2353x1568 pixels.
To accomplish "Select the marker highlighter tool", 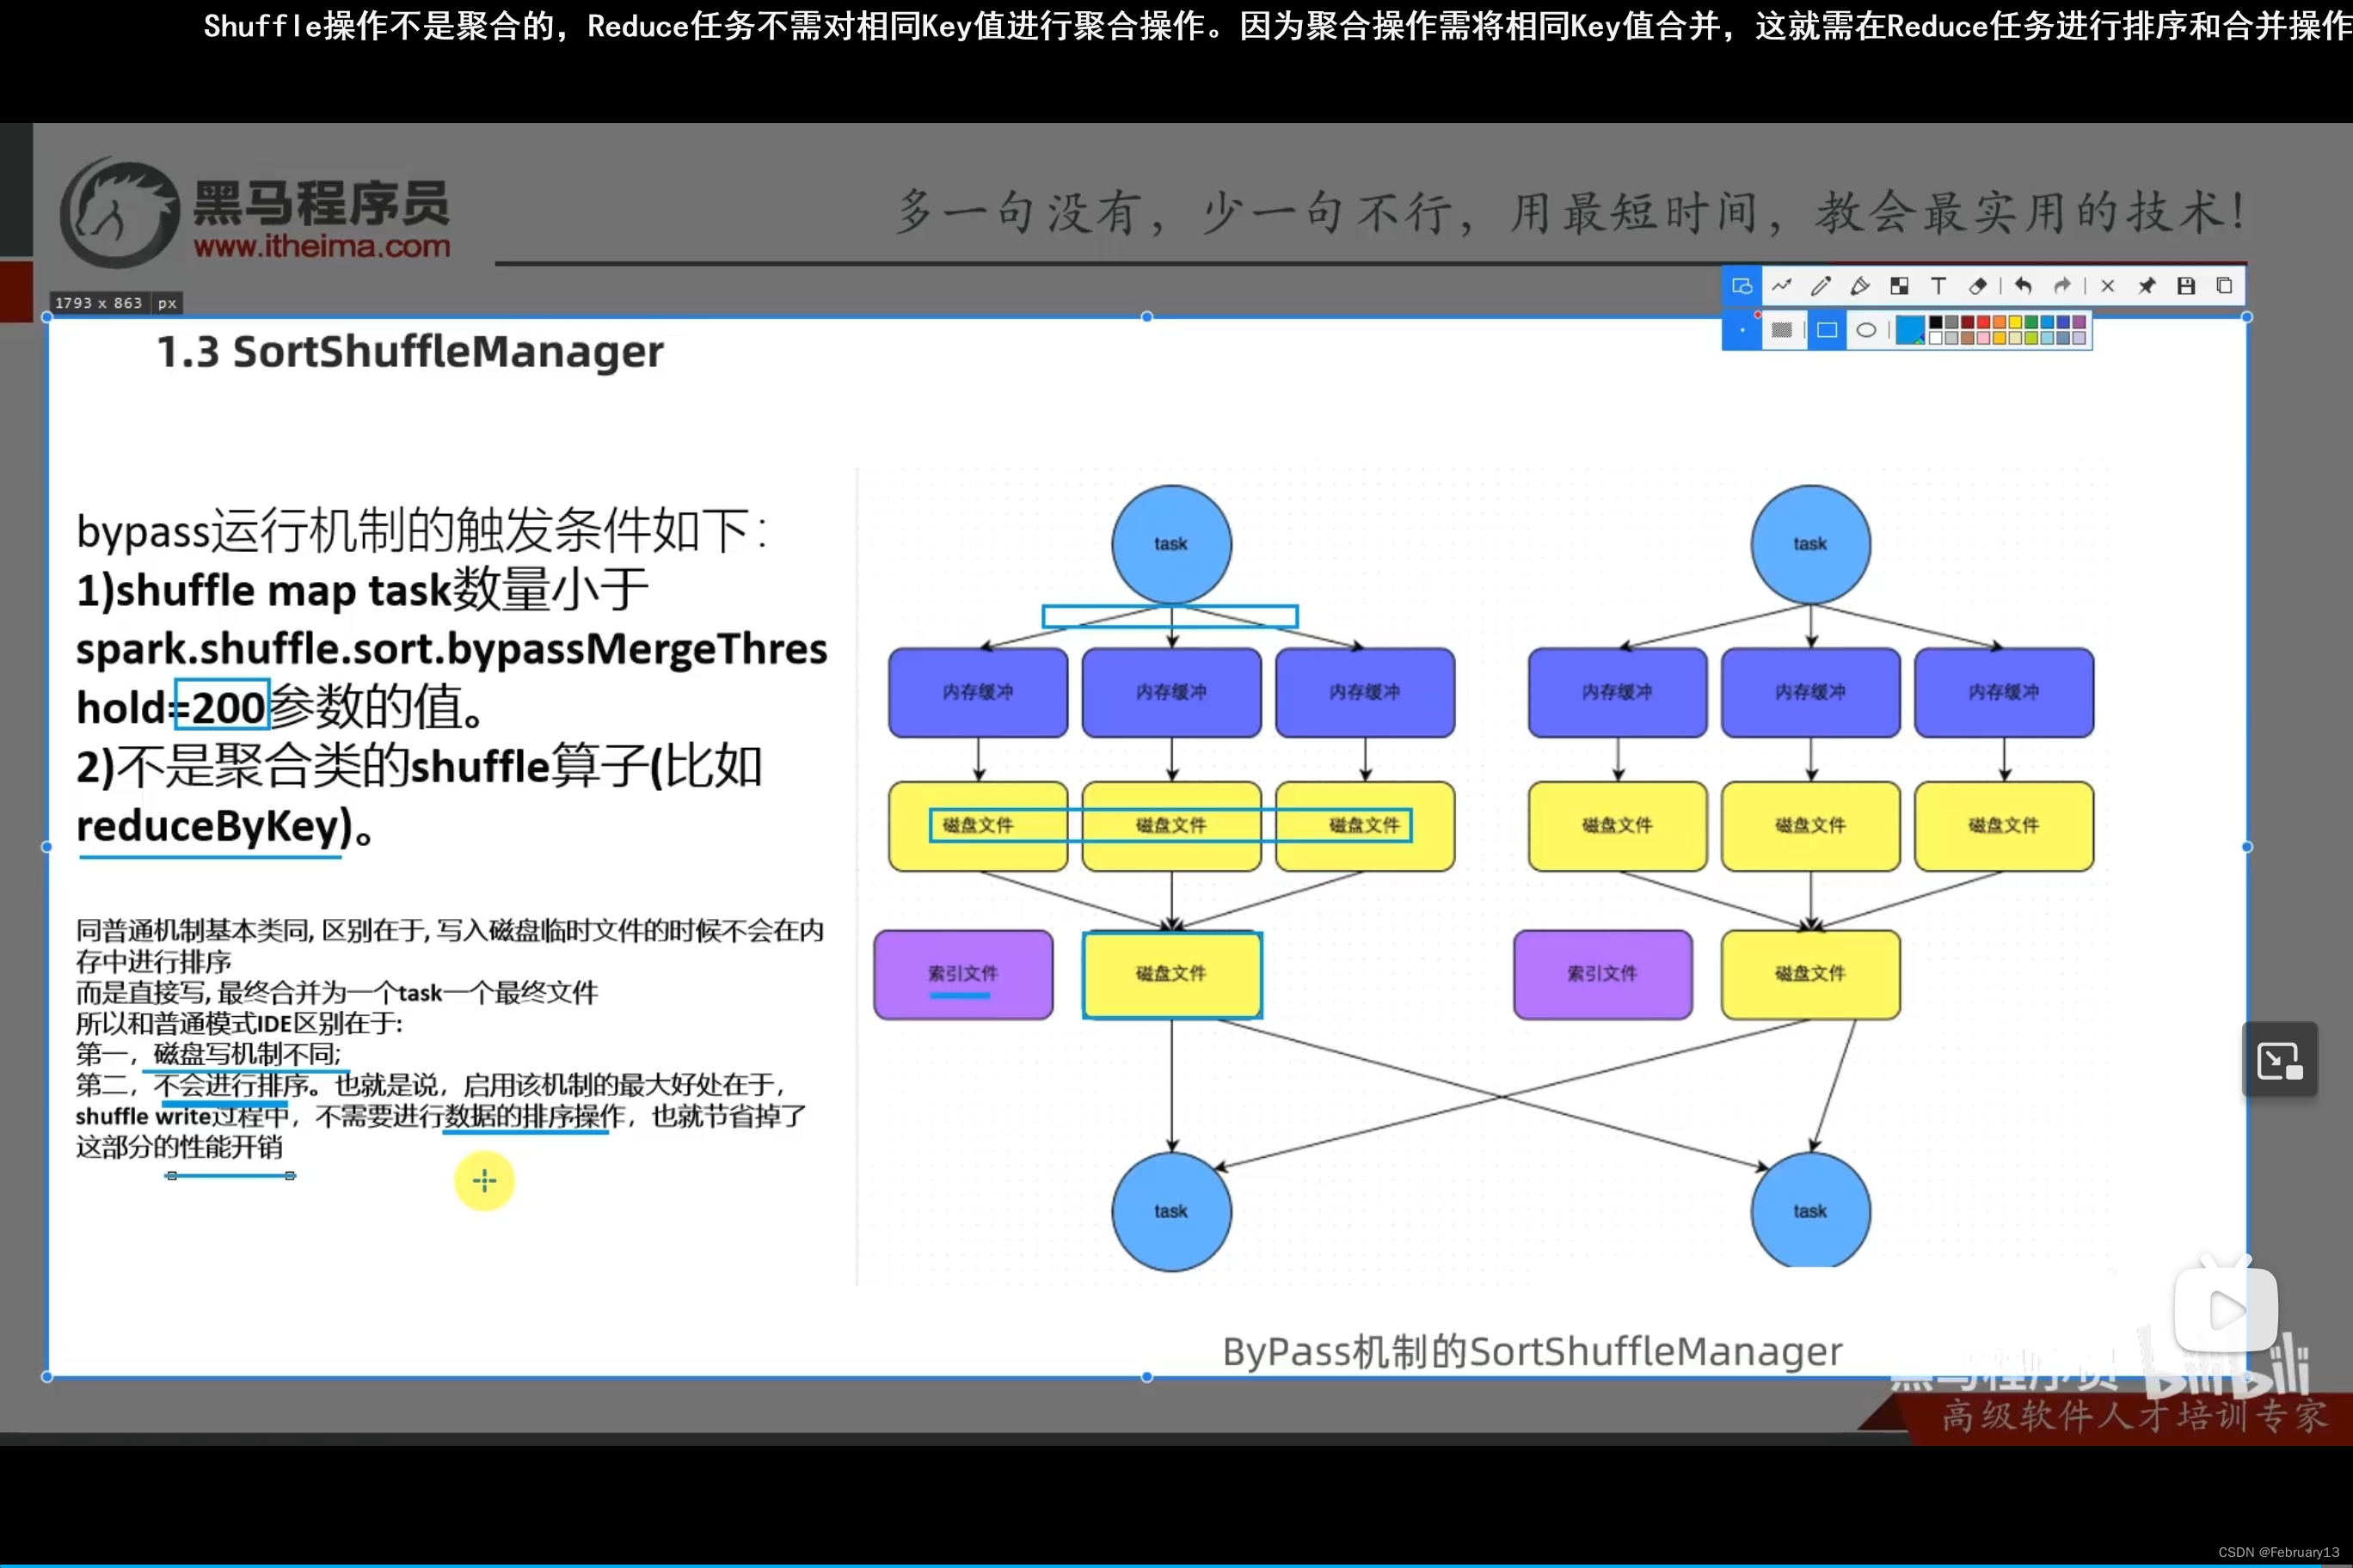I will (1860, 286).
